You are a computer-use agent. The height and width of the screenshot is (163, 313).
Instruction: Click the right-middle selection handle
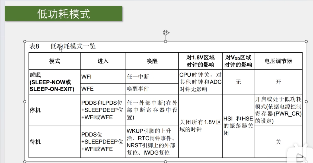tap(306, 101)
